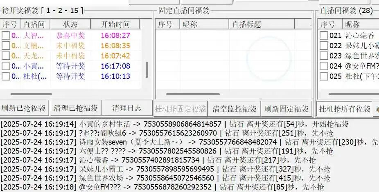Click the 清空监控福袋 button
Image resolution: width=379 pixels, height=192 pixels.
pos(234,109)
